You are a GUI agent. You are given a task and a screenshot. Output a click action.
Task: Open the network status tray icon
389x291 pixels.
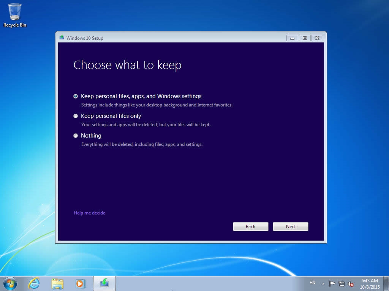[x=342, y=284]
